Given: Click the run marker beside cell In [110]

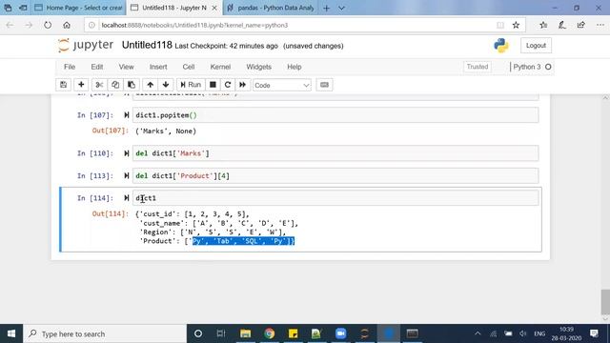Looking at the screenshot, I should (127, 153).
